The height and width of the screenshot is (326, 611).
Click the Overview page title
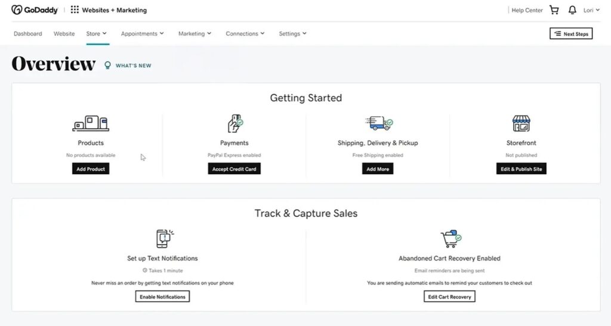tap(53, 64)
